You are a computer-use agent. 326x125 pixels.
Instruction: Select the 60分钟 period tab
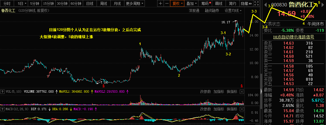(76, 3)
